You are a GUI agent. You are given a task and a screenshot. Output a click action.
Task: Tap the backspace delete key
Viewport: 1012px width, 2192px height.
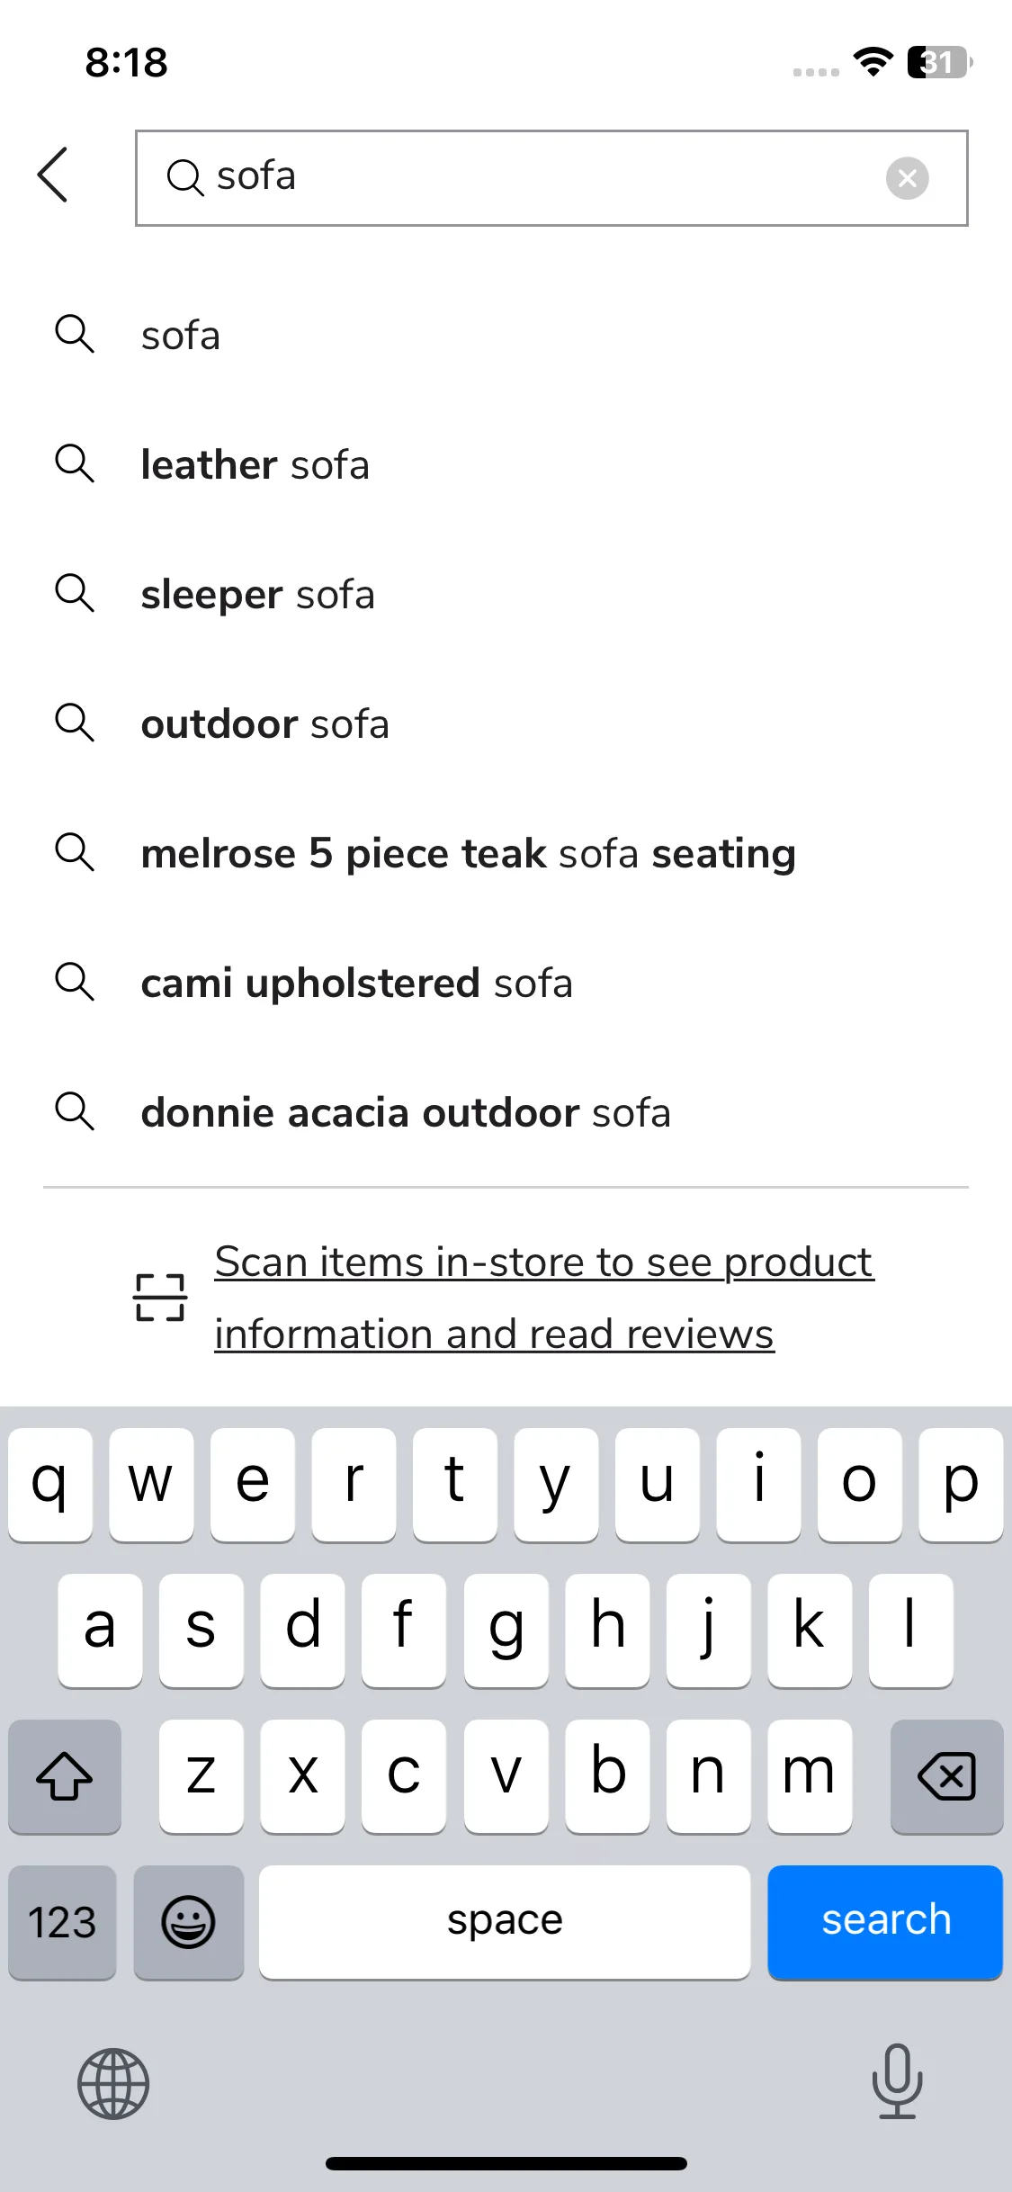tap(946, 1776)
